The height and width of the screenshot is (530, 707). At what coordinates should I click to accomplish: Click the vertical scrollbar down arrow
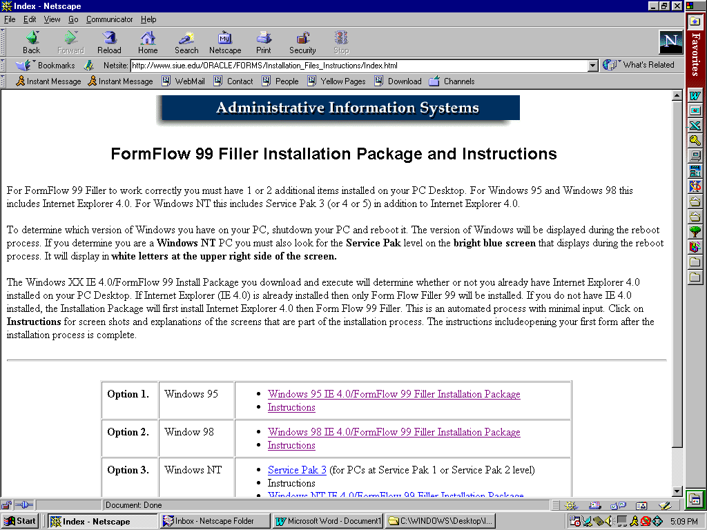(677, 491)
